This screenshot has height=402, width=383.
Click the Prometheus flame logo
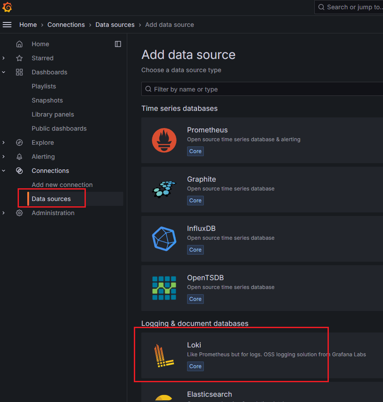164,140
